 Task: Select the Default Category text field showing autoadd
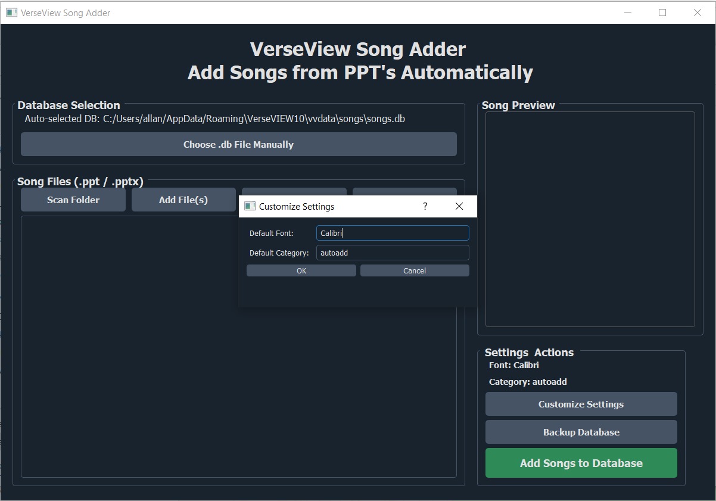coord(392,253)
